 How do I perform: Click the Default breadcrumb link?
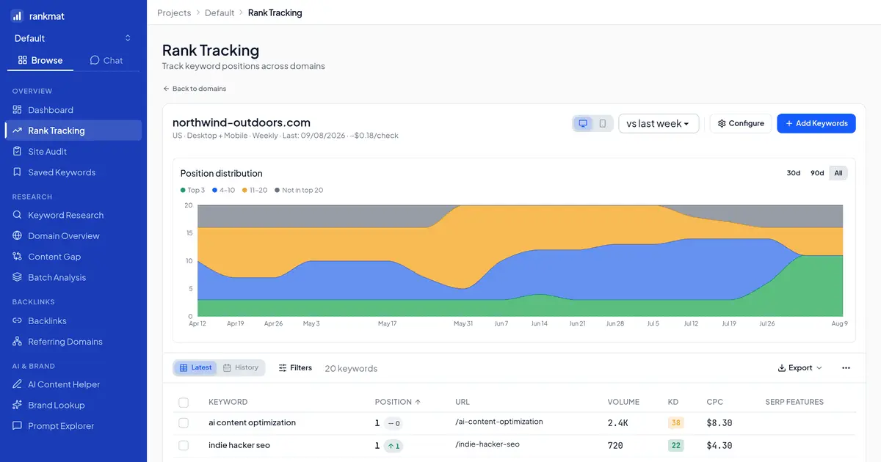click(x=220, y=12)
